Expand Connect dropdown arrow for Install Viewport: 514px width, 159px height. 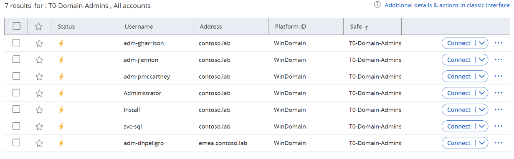click(481, 110)
